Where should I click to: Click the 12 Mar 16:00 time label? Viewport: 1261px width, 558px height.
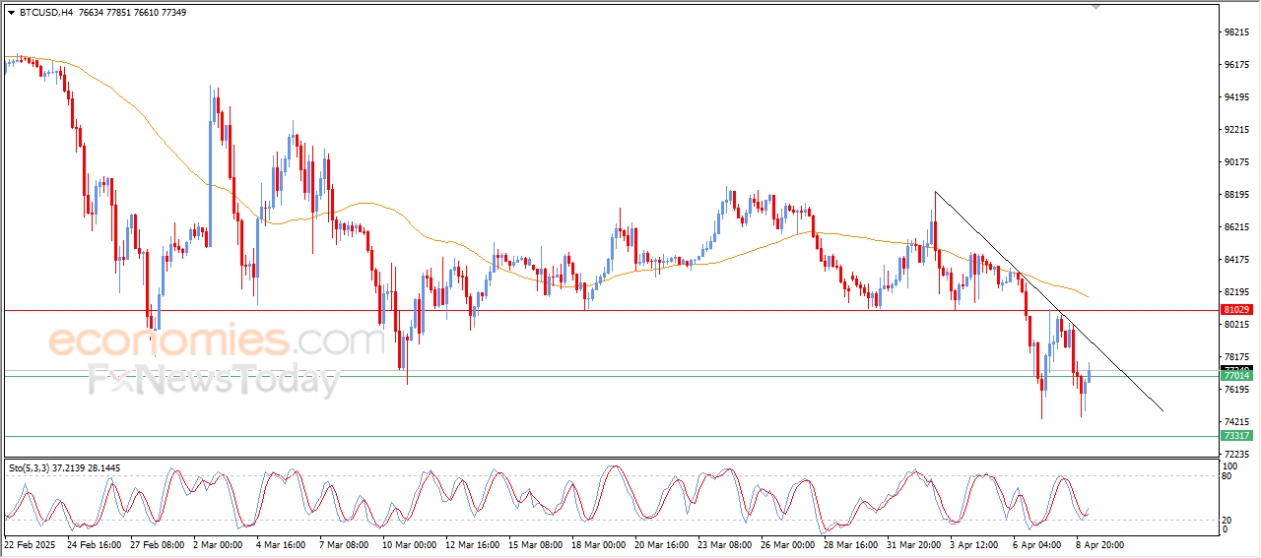(x=472, y=544)
